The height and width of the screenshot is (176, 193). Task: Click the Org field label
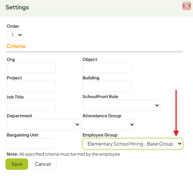coord(11,59)
